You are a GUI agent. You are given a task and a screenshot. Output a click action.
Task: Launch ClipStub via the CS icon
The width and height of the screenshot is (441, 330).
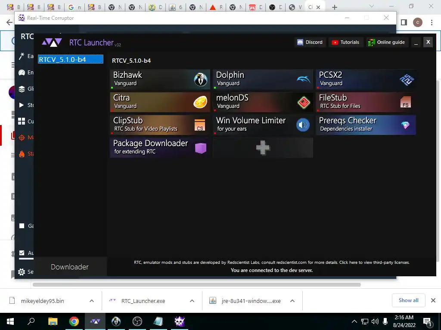coord(200,125)
